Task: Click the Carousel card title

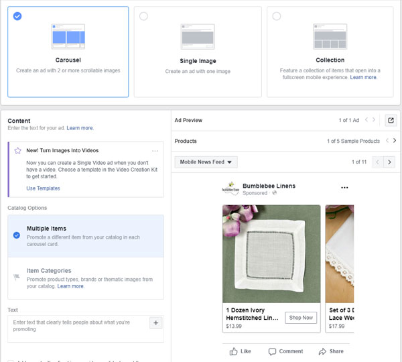Action: (68, 60)
